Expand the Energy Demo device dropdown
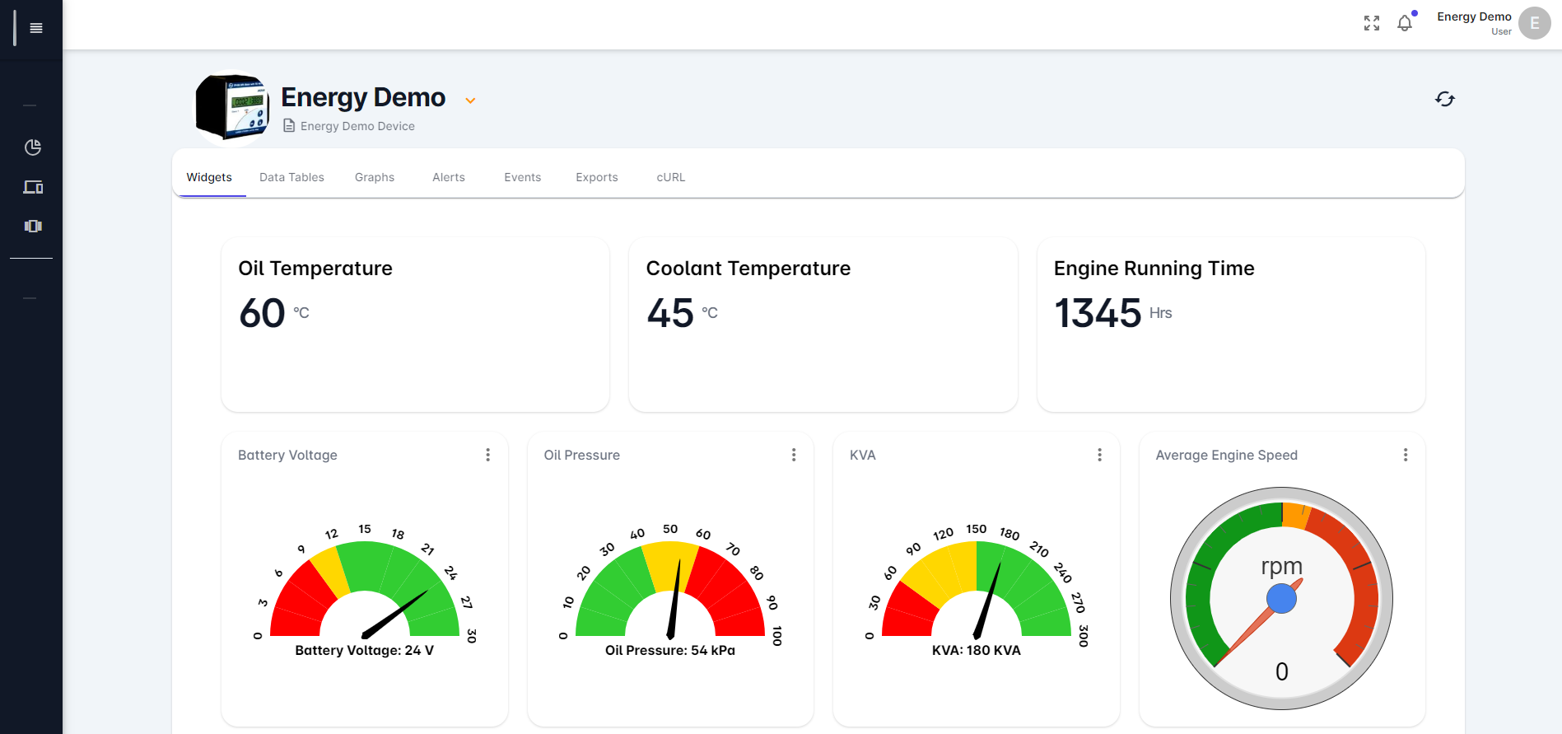1562x734 pixels. (x=470, y=101)
